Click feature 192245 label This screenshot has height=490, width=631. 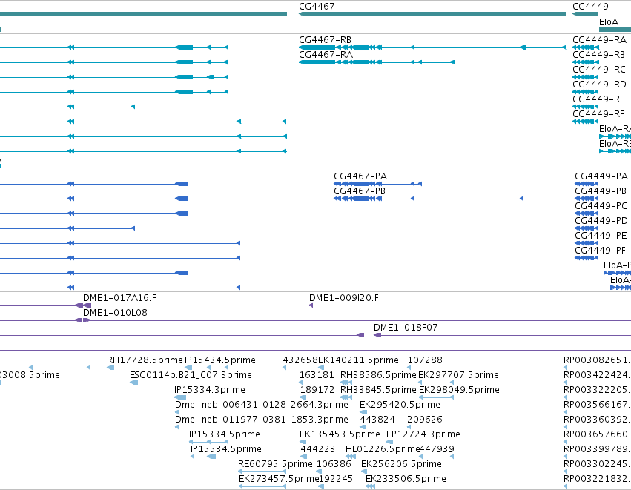pyautogui.click(x=336, y=479)
